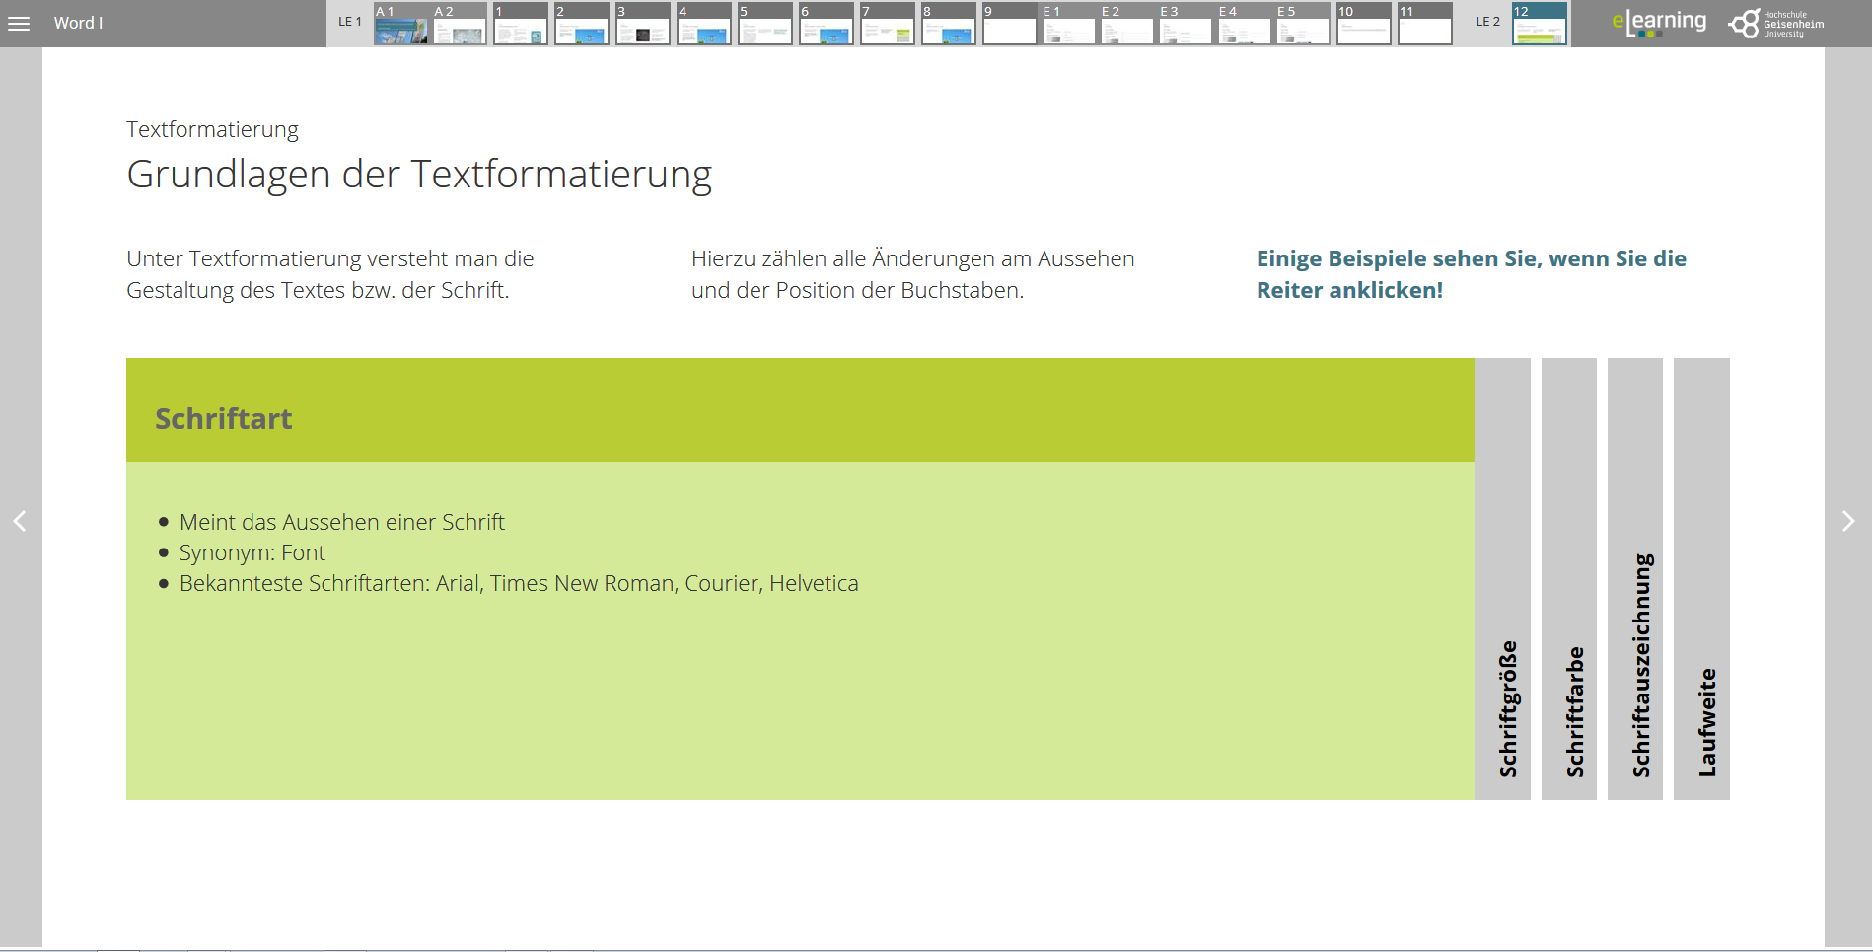Image resolution: width=1873 pixels, height=952 pixels.
Task: Jump to slide thumbnail 7
Action: click(888, 24)
